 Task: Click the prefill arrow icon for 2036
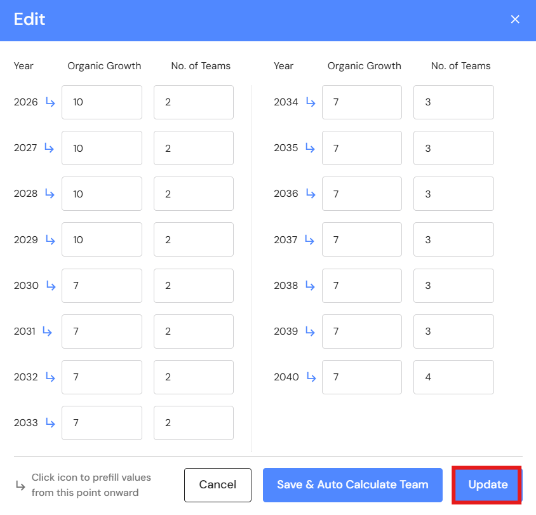311,194
